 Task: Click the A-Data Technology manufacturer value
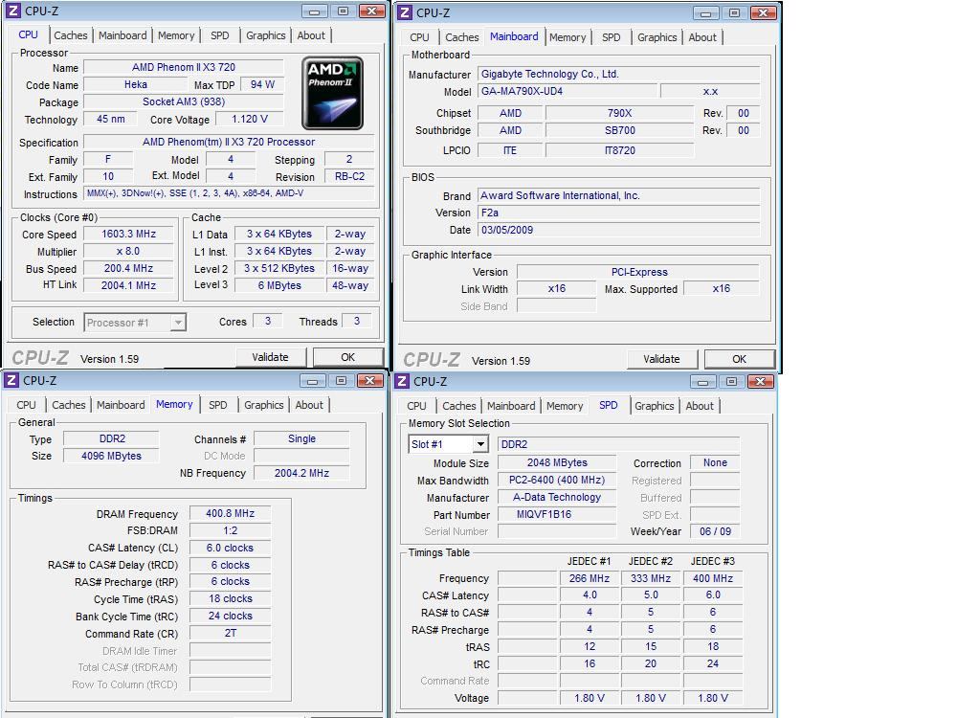click(x=557, y=497)
